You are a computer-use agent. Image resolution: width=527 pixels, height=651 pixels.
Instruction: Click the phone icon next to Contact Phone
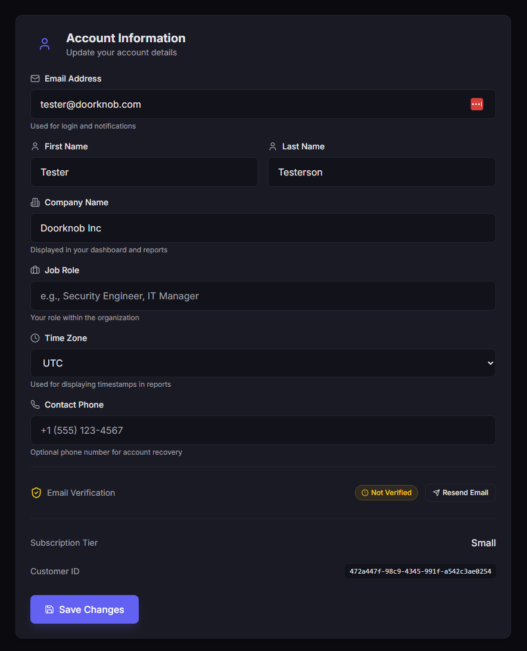[x=35, y=404]
